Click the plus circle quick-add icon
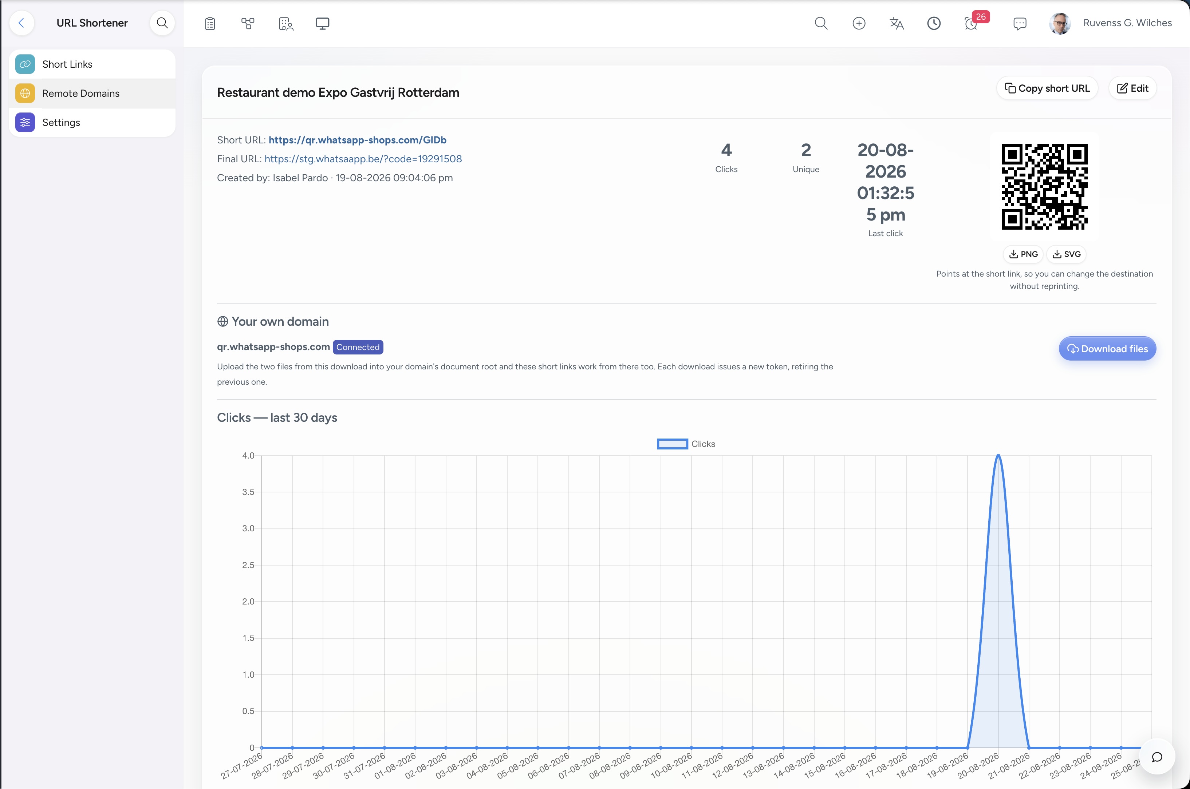Image resolution: width=1190 pixels, height=789 pixels. point(859,23)
